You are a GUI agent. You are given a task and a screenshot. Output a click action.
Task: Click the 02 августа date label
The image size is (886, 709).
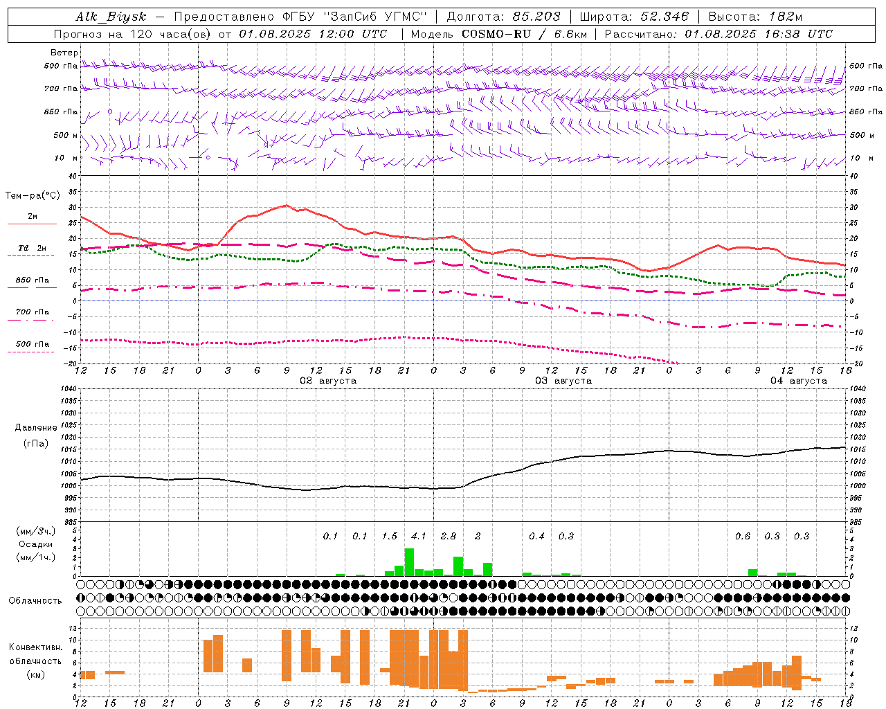(328, 381)
